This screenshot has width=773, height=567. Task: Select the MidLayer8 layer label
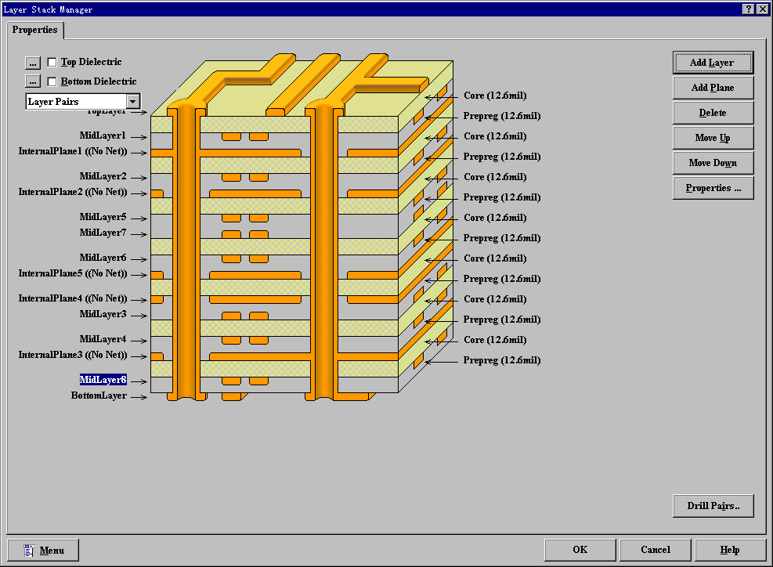pos(103,381)
